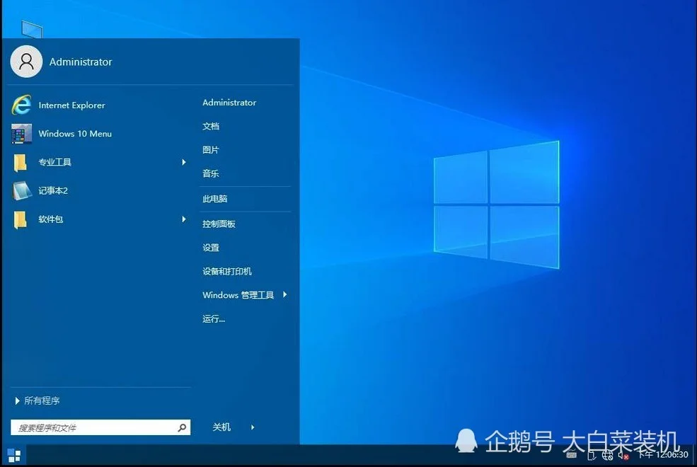
Task: Expand the 专业工具 submenu arrow
Action: click(183, 162)
